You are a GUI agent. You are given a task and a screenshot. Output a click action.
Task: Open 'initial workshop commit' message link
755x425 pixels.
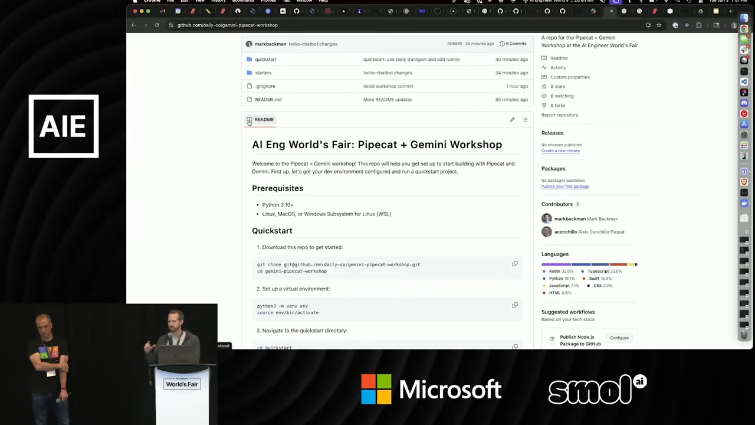tap(388, 86)
